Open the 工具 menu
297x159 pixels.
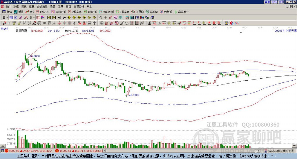pyautogui.click(x=60, y=7)
